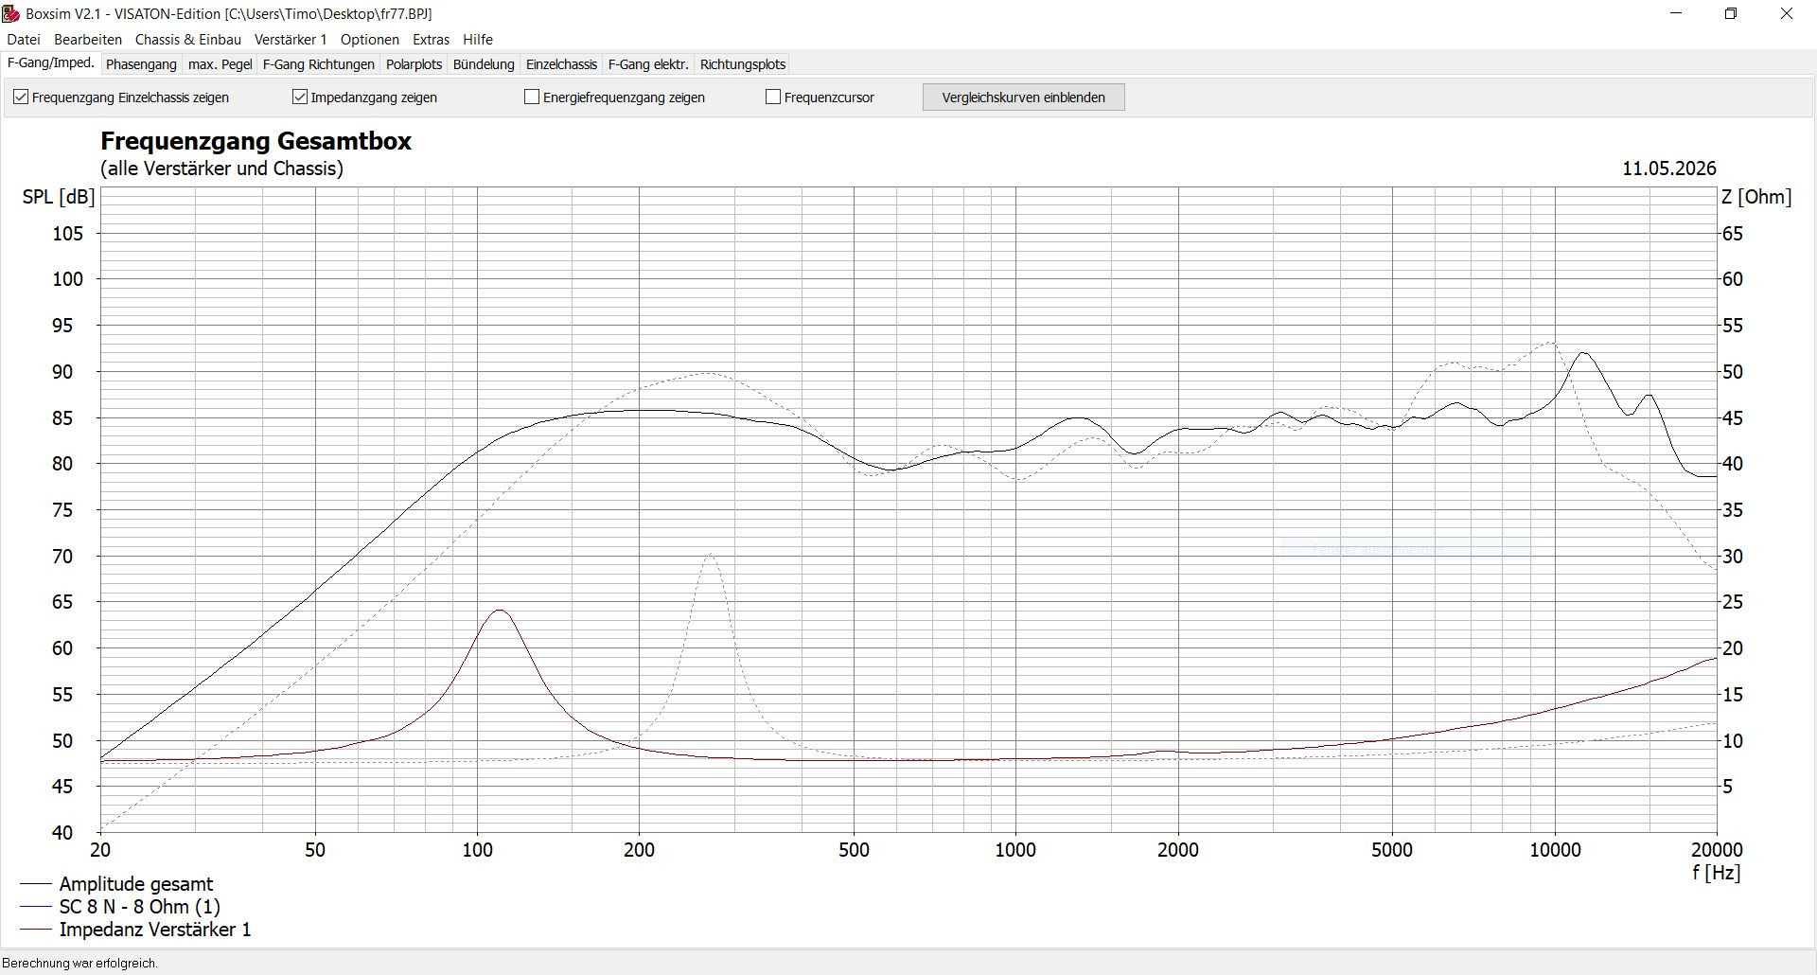This screenshot has width=1817, height=975.
Task: Select the F-Gang/Imped. tab
Action: [x=51, y=63]
